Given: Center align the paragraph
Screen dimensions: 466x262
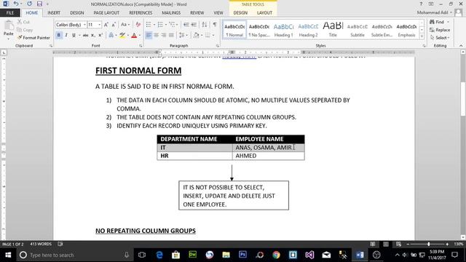Looking at the screenshot, I should click(x=156, y=36).
